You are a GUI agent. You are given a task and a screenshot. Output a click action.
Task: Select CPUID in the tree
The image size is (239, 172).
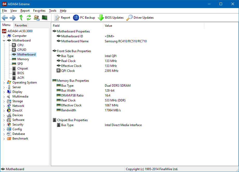tap(22, 50)
